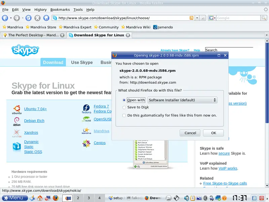Image resolution: width=269 pixels, height=202 pixels.
Task: Click the Use Skype navigation tab
Action: coord(82,62)
